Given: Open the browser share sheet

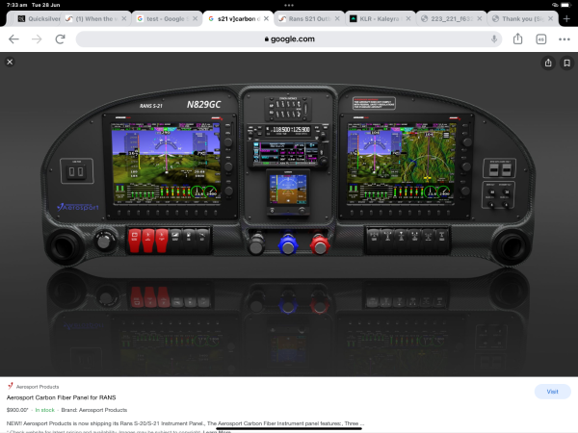Looking at the screenshot, I should pyautogui.click(x=518, y=38).
